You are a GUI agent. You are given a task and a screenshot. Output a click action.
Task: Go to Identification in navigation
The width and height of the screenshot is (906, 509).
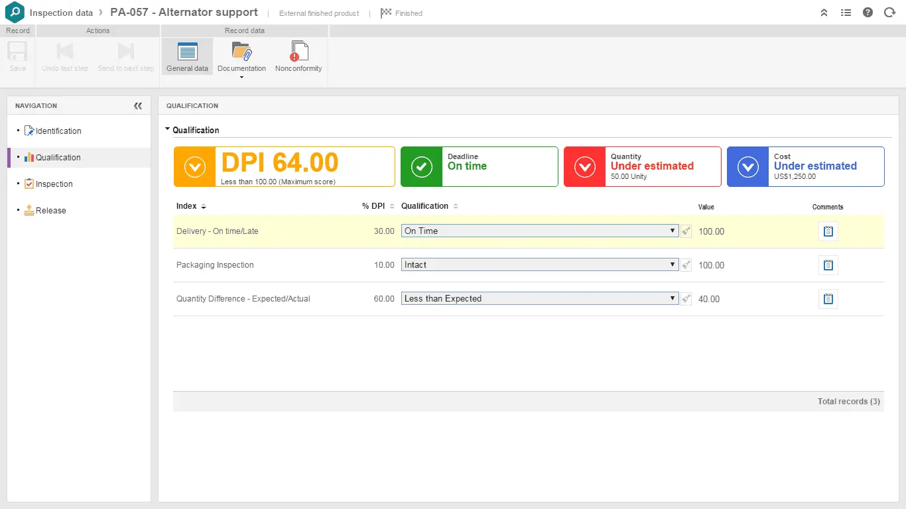58,131
